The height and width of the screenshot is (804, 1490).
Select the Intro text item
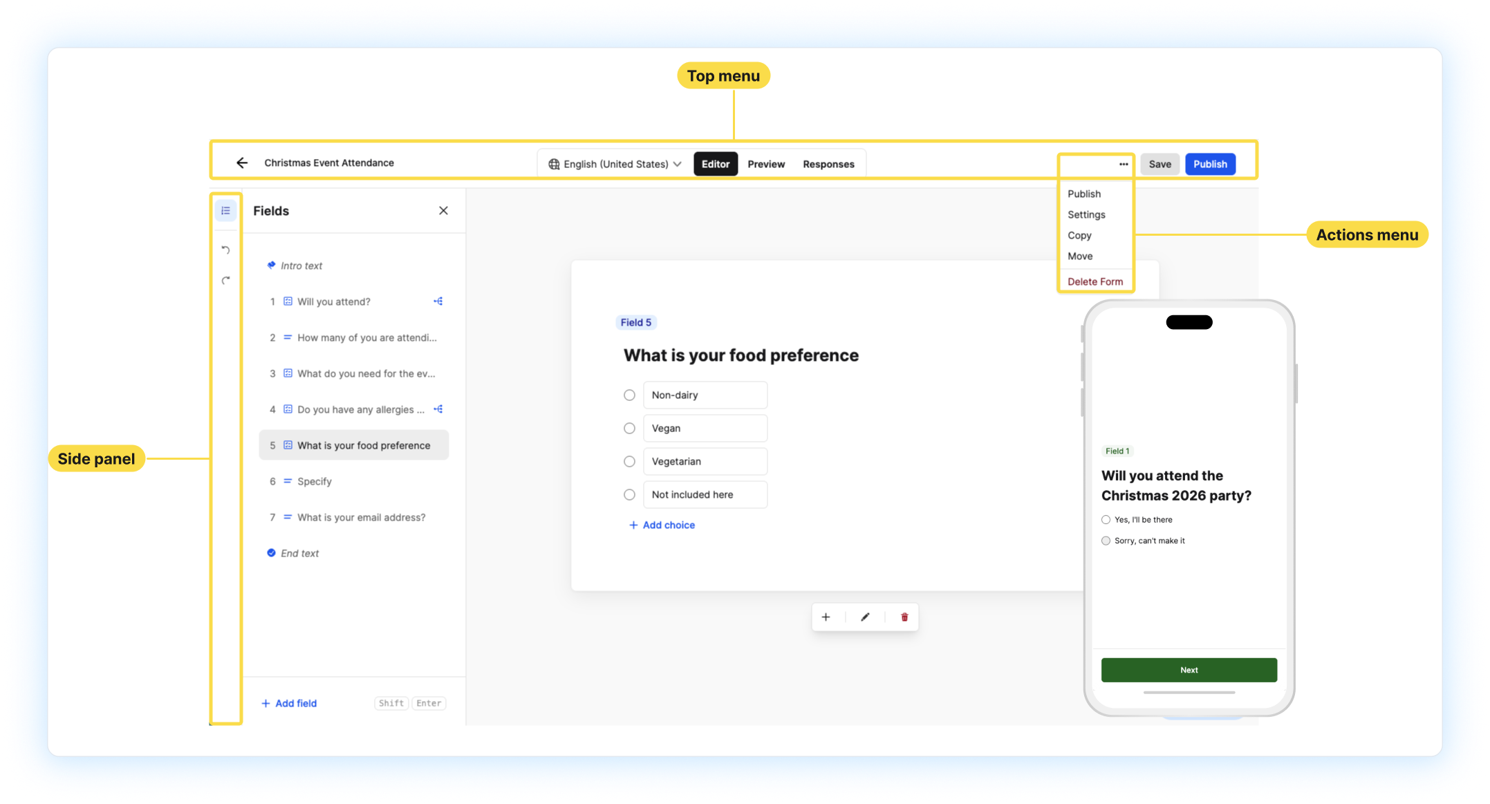tap(353, 265)
